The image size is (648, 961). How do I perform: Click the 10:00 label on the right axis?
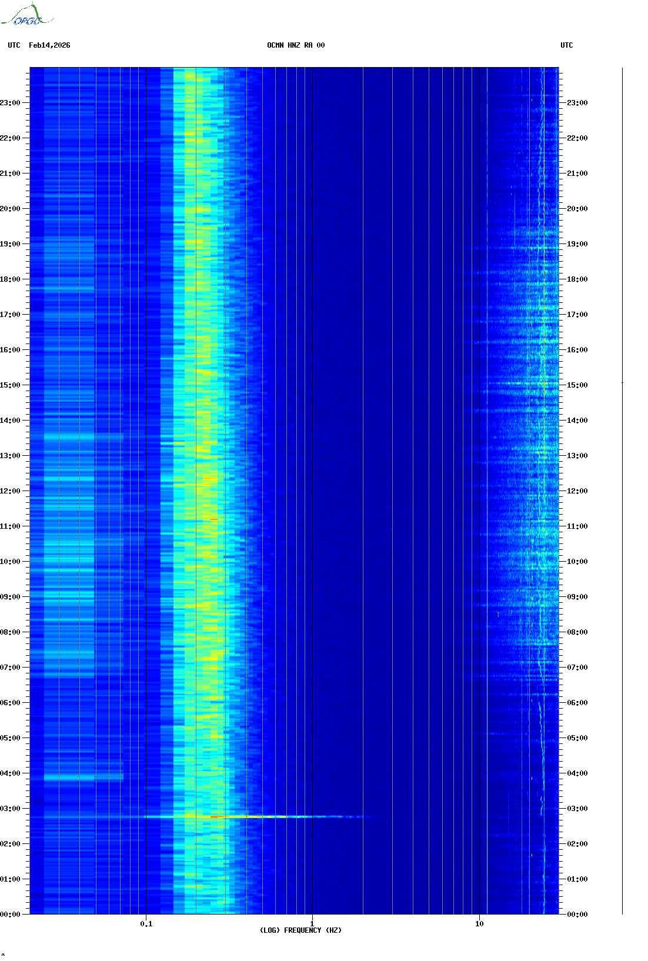(x=577, y=562)
